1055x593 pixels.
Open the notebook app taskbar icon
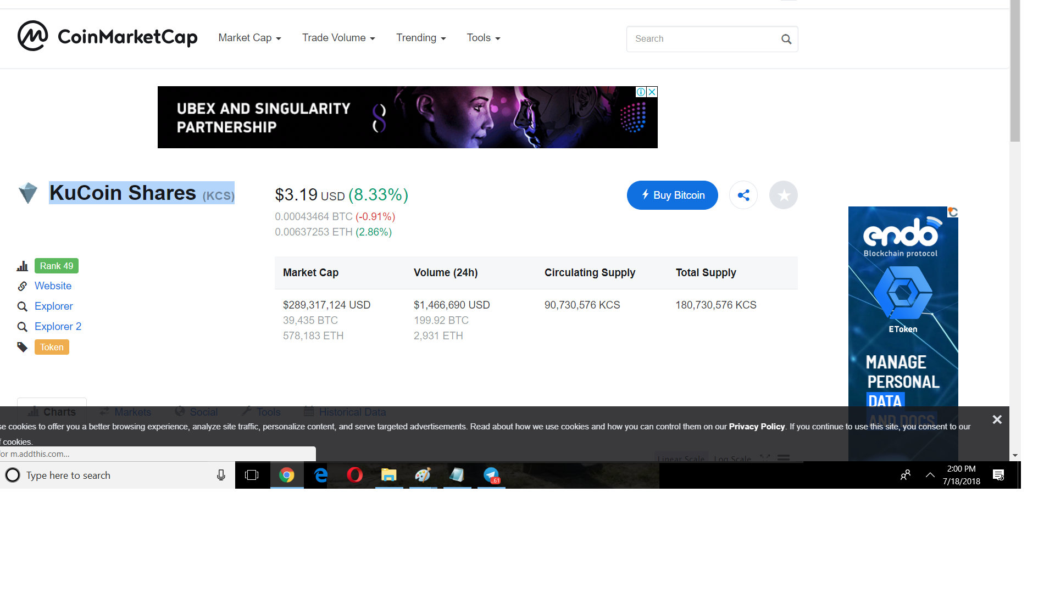[457, 475]
